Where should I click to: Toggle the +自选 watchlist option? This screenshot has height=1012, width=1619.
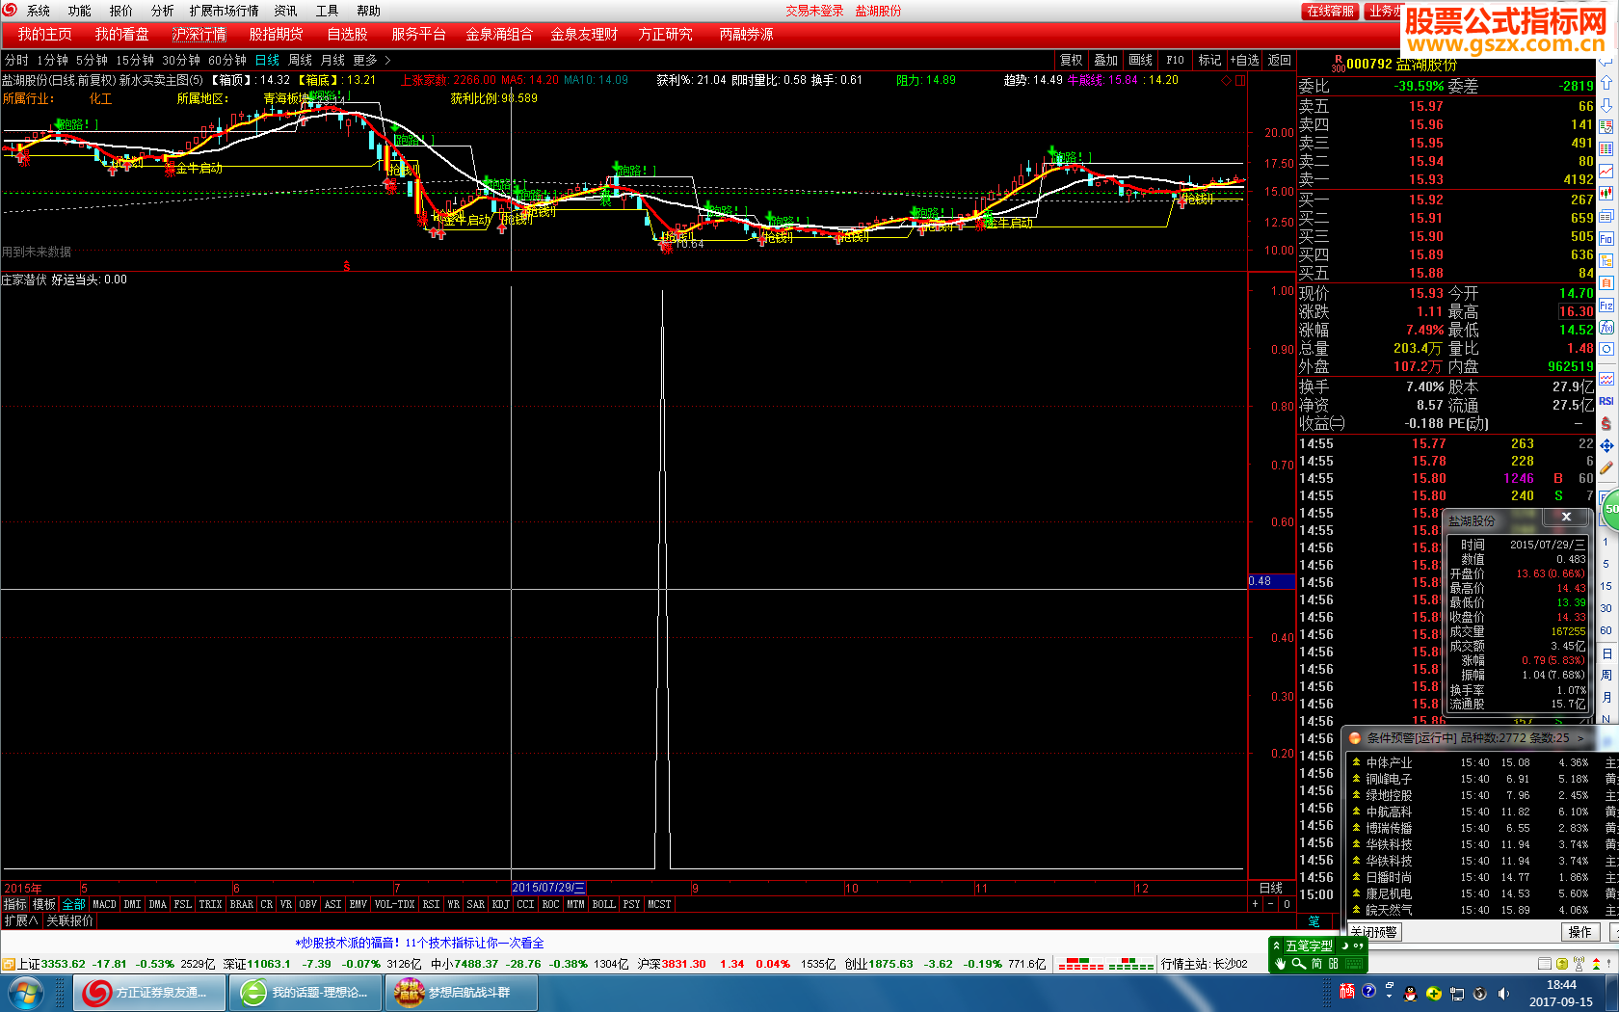click(1244, 60)
